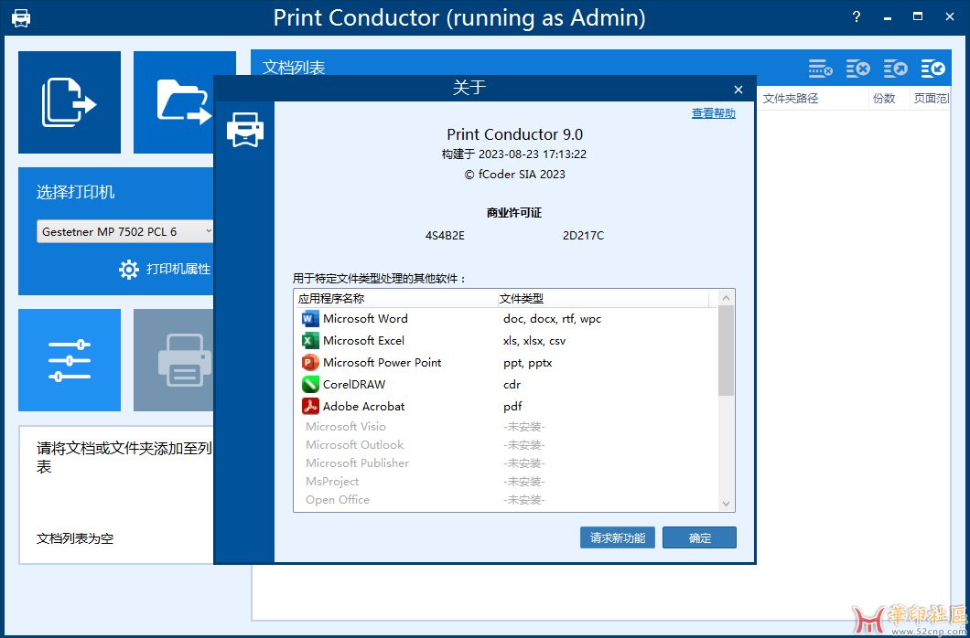
Task: Open 打印机属性 printer properties
Action: click(x=178, y=270)
